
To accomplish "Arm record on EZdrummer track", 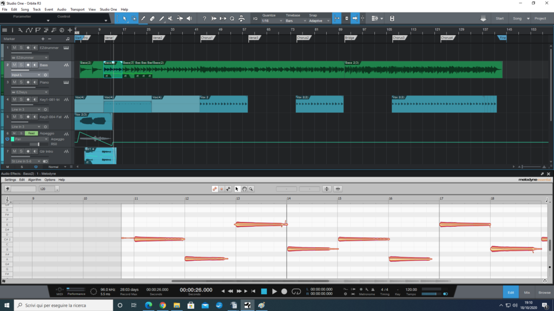I will [28, 48].
